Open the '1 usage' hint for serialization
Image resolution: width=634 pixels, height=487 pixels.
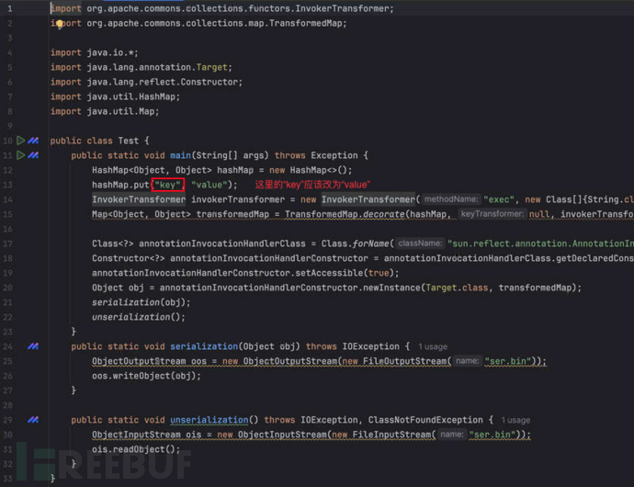(433, 346)
